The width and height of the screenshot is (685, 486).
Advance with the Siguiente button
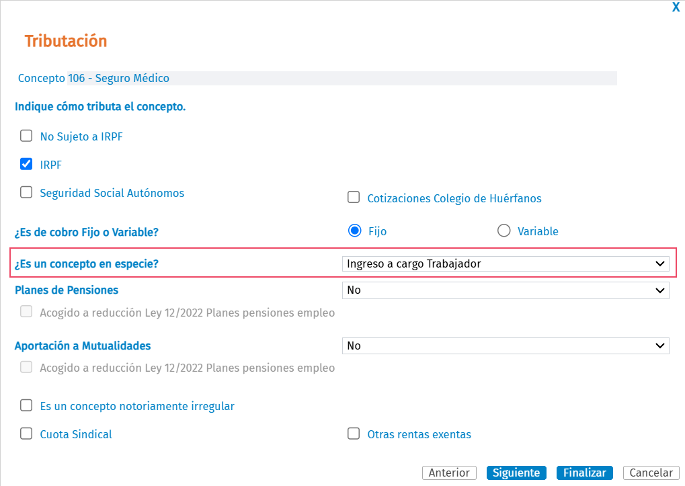(x=516, y=473)
